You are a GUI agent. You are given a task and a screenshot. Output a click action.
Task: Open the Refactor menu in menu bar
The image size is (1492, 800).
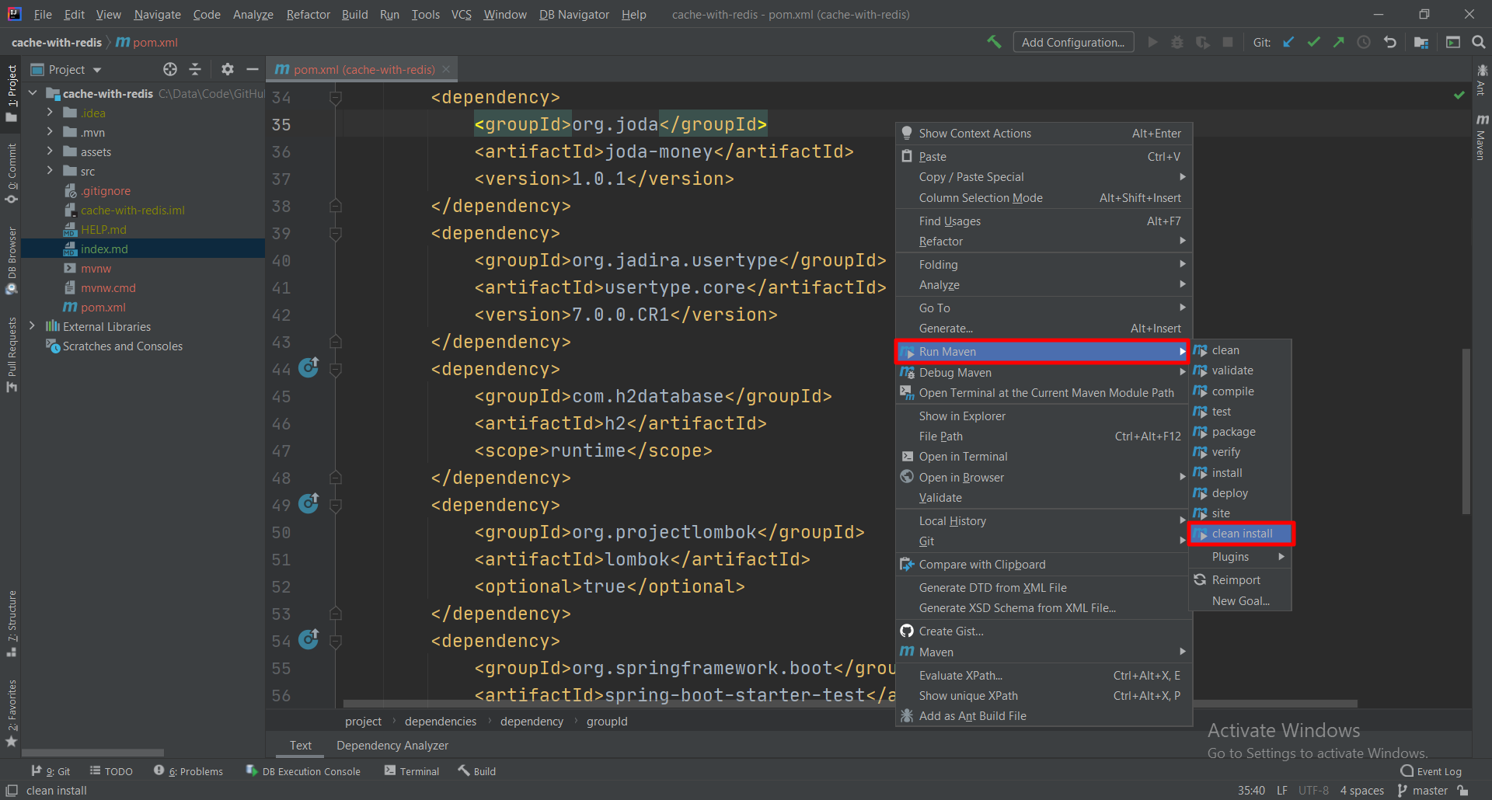click(308, 14)
